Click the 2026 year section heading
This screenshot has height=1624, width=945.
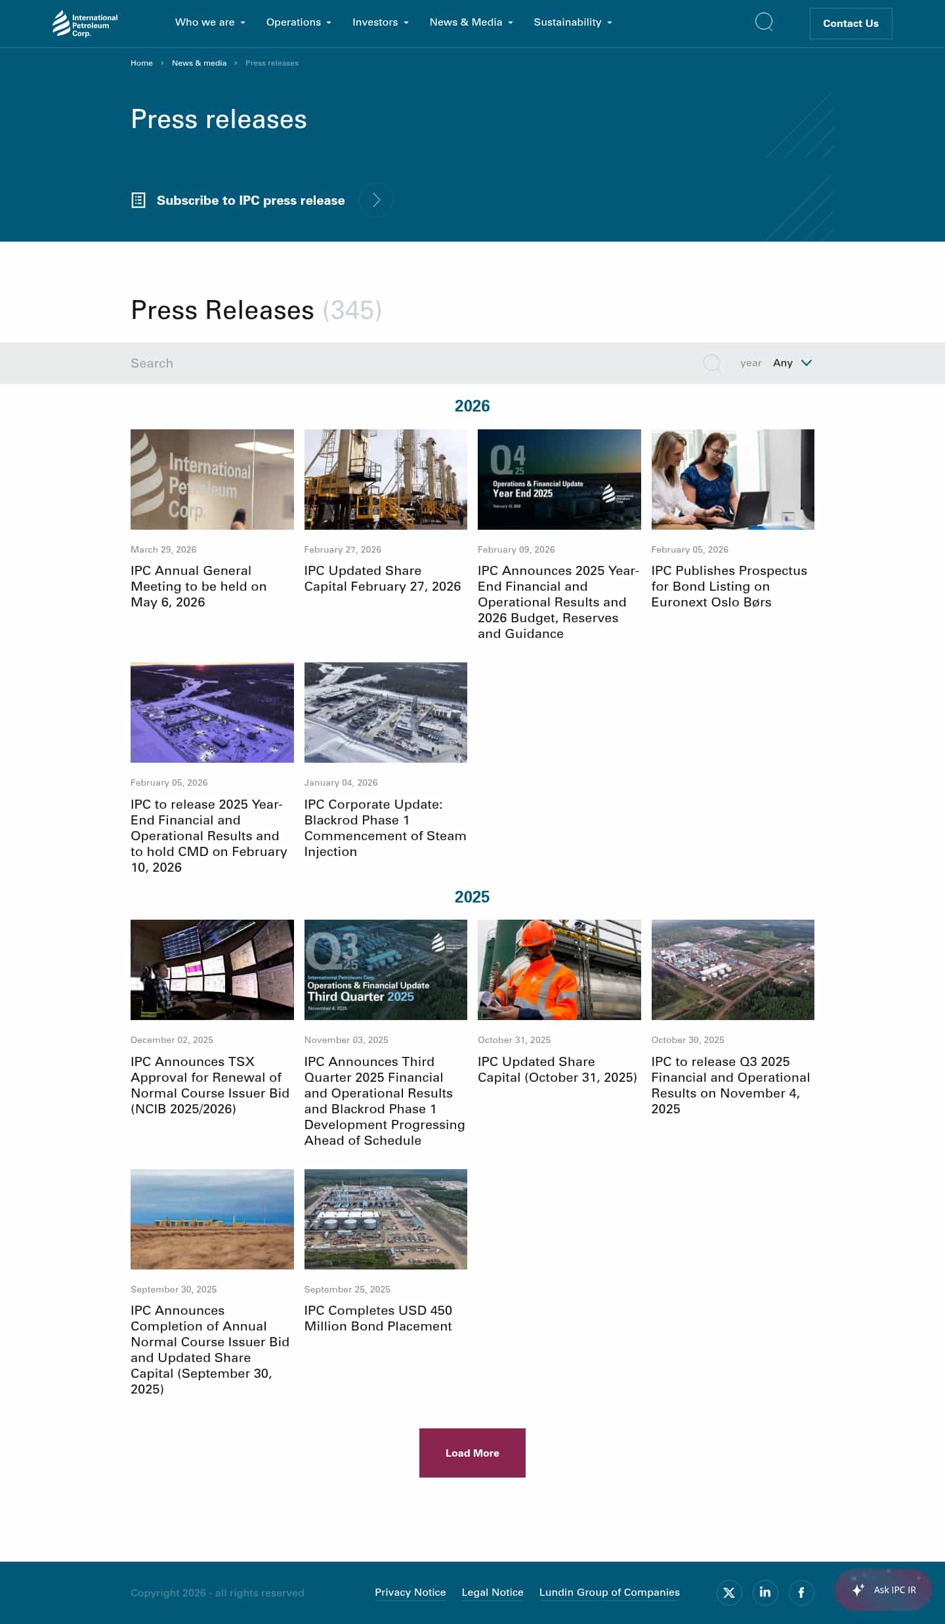point(472,406)
